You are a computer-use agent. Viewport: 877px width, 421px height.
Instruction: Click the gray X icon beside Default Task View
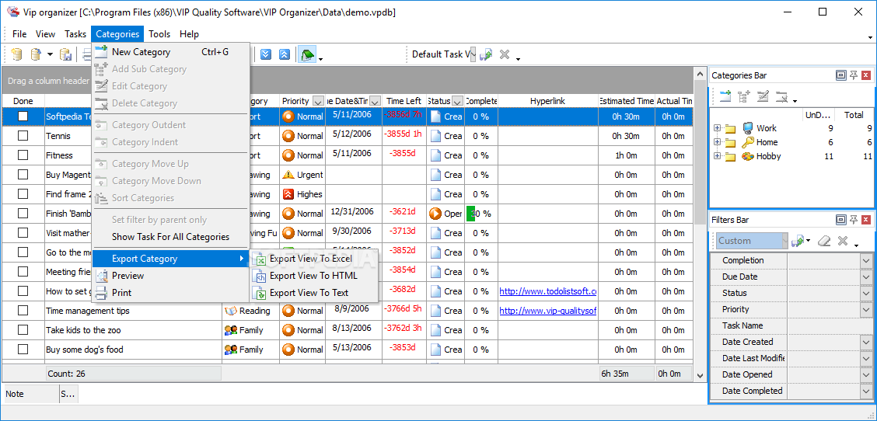pyautogui.click(x=504, y=54)
